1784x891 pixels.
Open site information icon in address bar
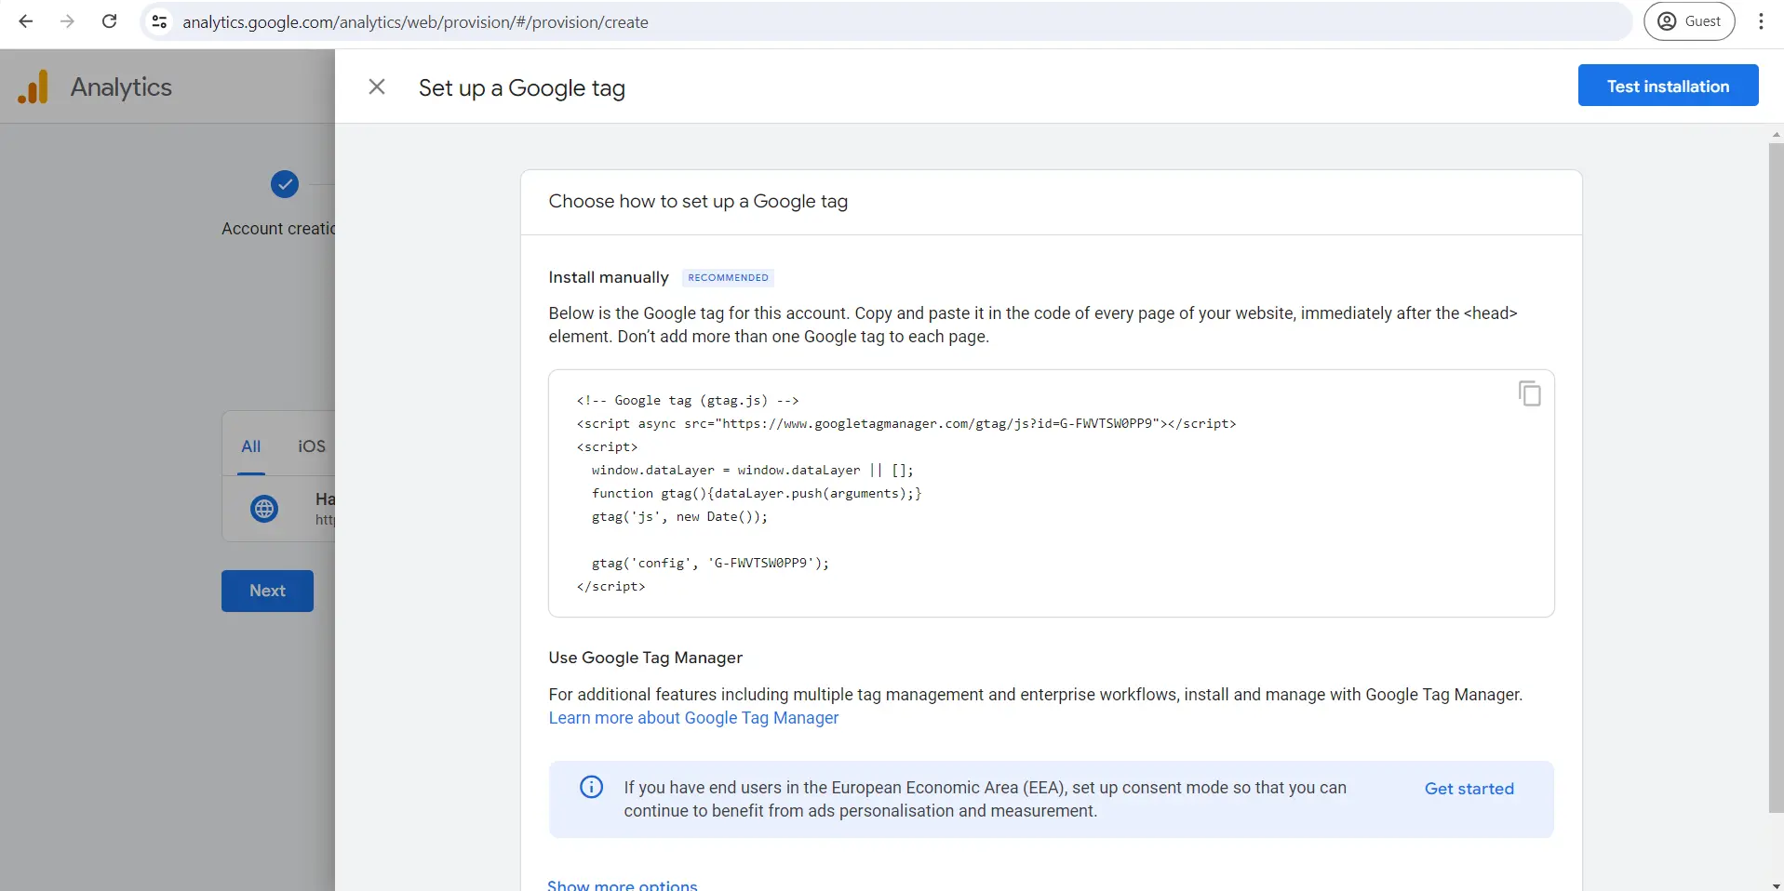(160, 21)
